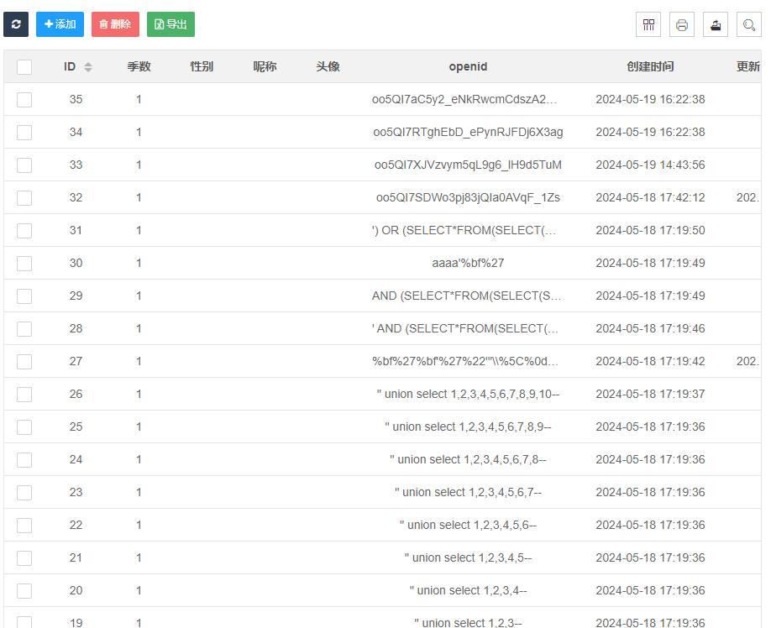
Task: Click the blue 添加 add button
Action: (x=60, y=24)
